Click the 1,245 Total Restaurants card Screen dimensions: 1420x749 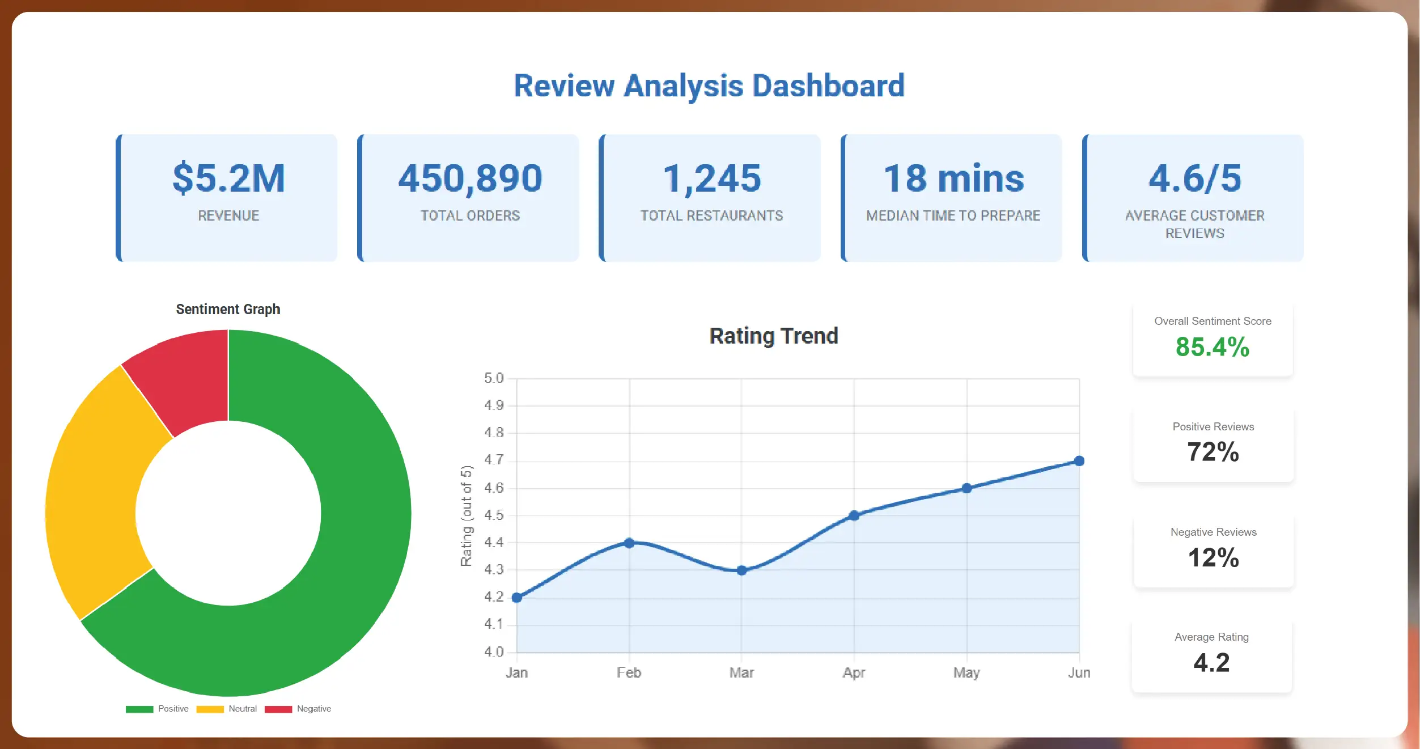[711, 198]
